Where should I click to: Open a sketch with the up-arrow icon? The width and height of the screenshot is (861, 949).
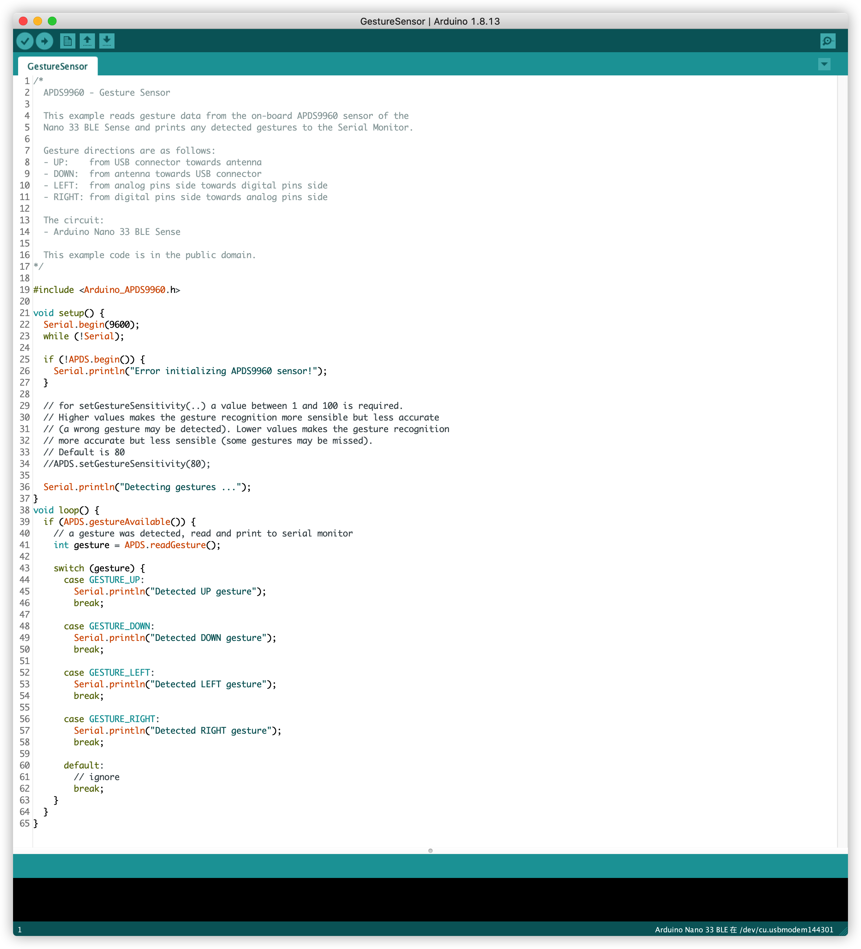87,41
